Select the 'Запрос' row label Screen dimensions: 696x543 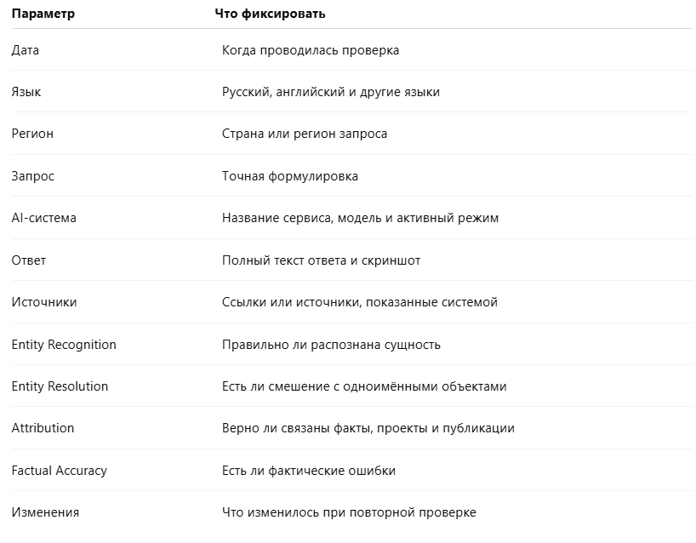point(33,176)
